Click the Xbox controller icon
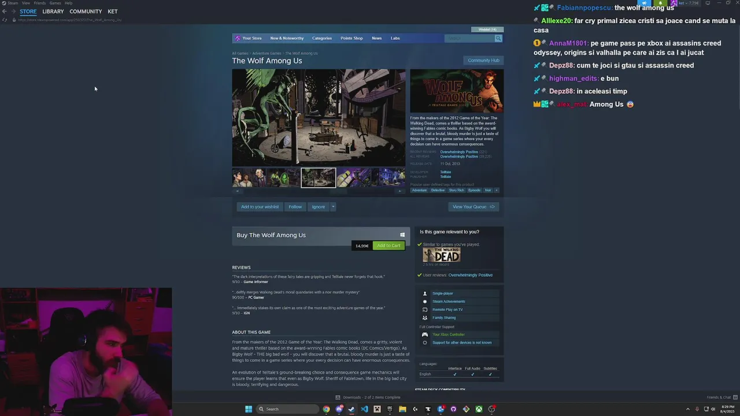This screenshot has height=416, width=740. [425, 335]
